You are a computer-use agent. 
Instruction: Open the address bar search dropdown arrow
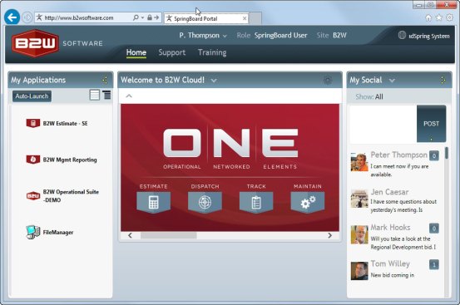[x=142, y=18]
